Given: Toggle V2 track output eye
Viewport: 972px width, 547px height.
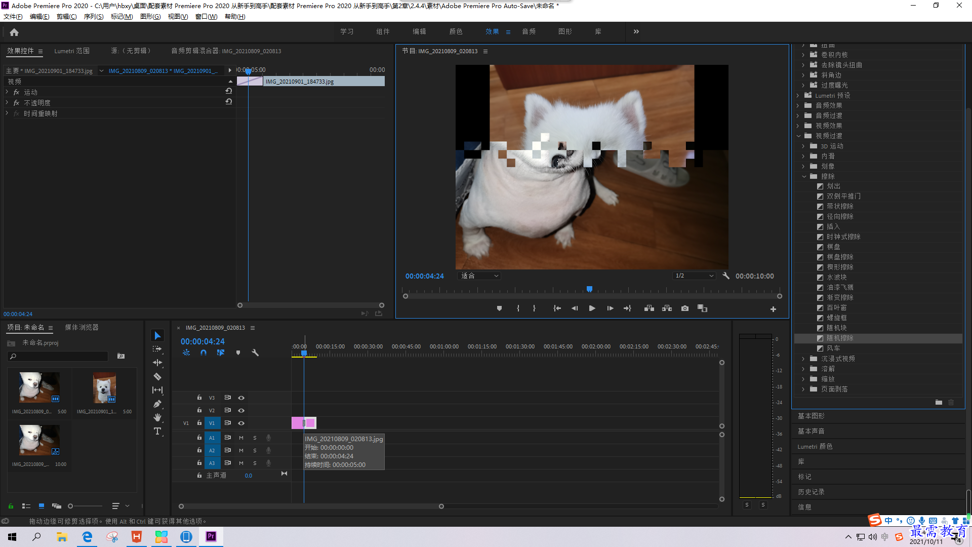Looking at the screenshot, I should click(241, 410).
